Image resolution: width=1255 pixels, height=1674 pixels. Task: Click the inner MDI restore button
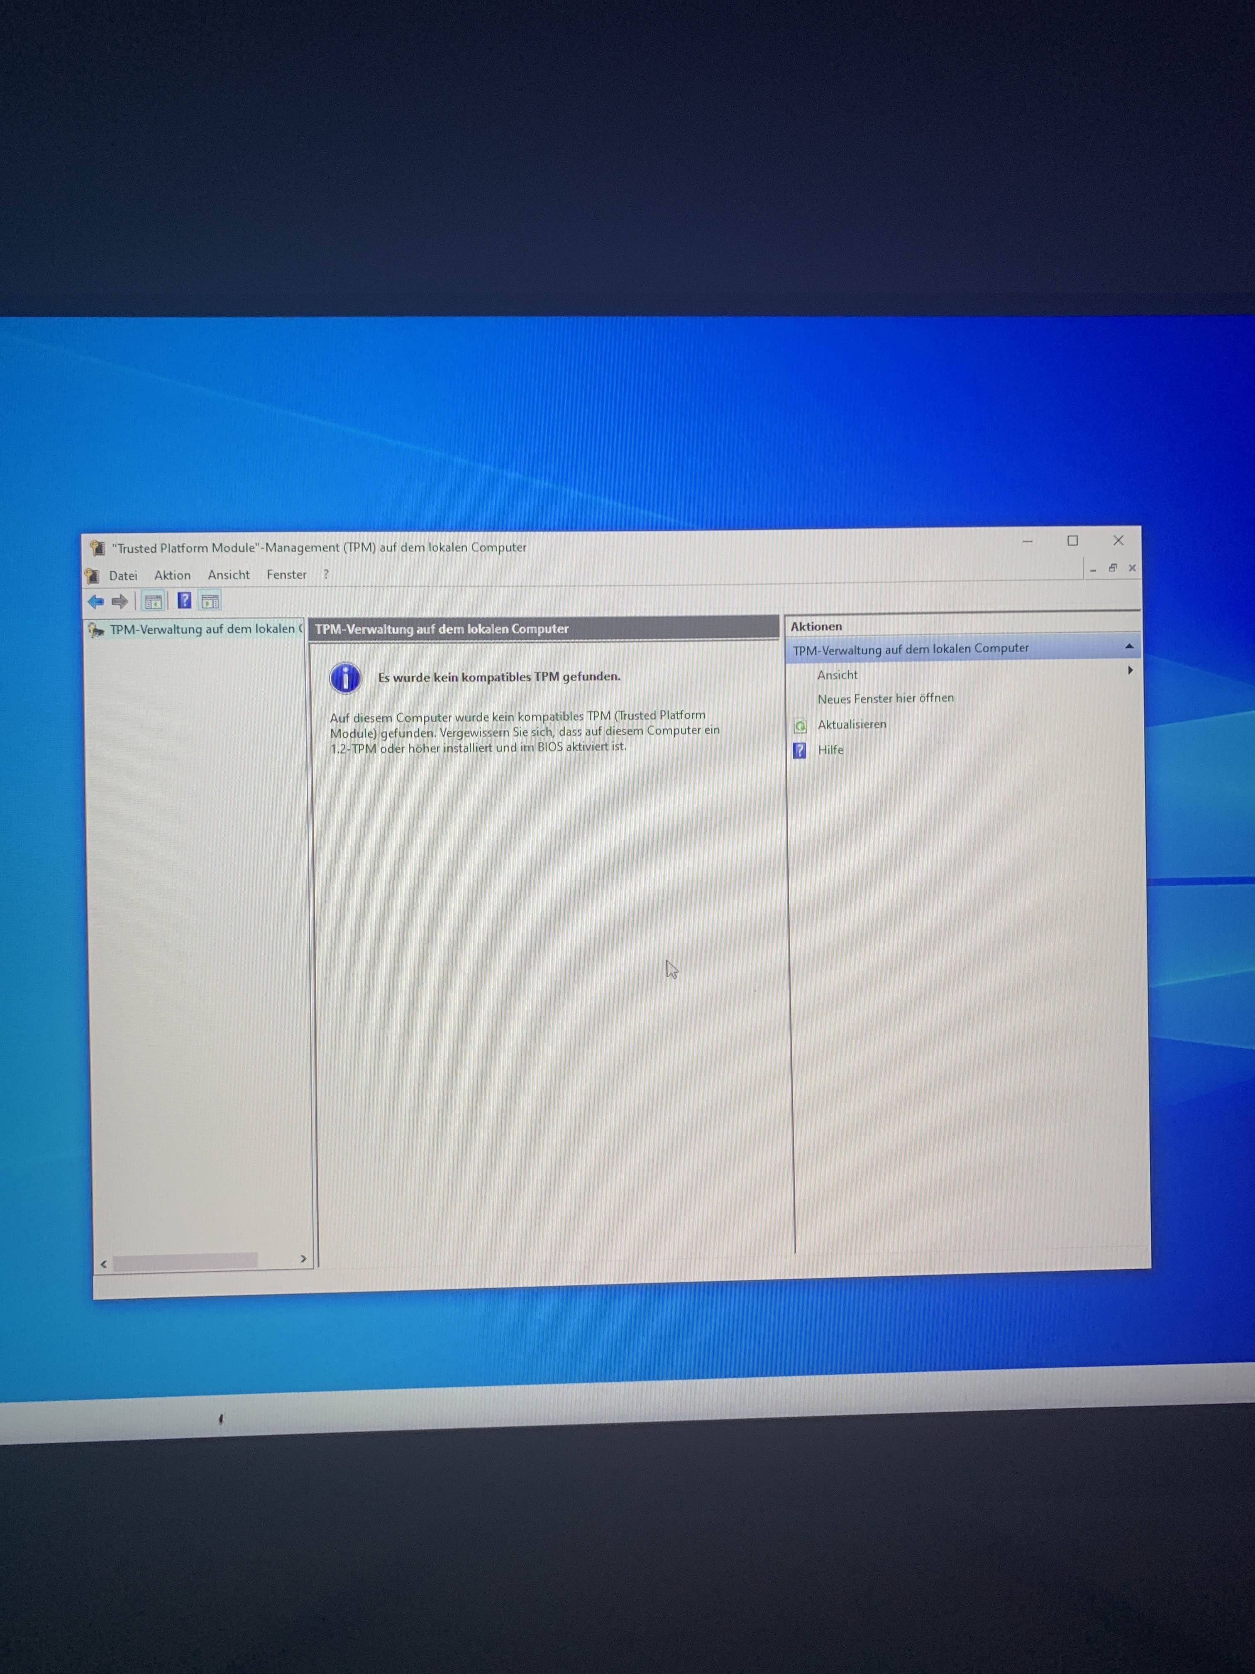click(1112, 568)
